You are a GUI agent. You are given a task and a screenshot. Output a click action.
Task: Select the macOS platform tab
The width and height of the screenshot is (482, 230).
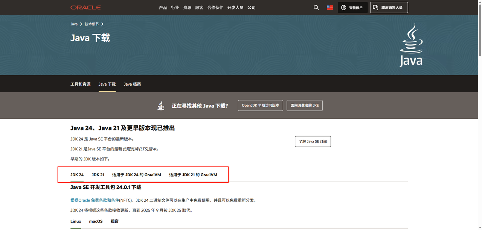coord(96,221)
